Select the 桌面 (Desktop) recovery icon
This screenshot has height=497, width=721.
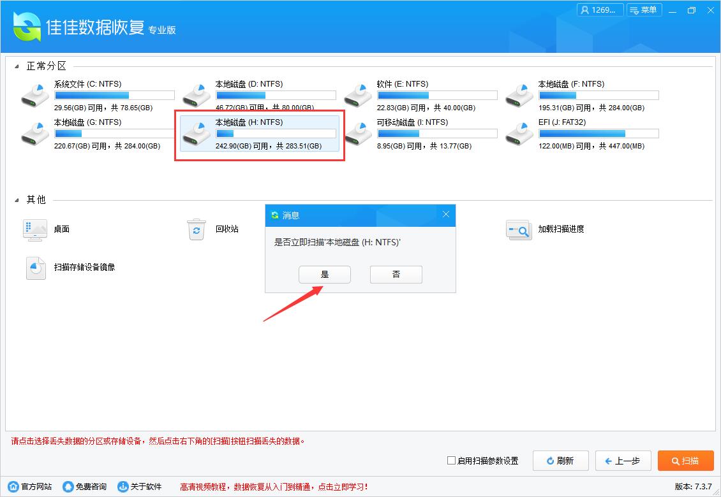(35, 229)
